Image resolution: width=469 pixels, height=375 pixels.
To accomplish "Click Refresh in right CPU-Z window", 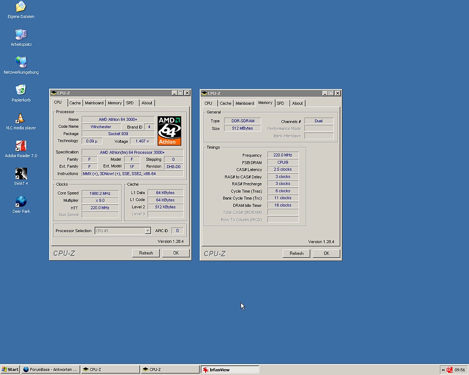I will [x=296, y=253].
